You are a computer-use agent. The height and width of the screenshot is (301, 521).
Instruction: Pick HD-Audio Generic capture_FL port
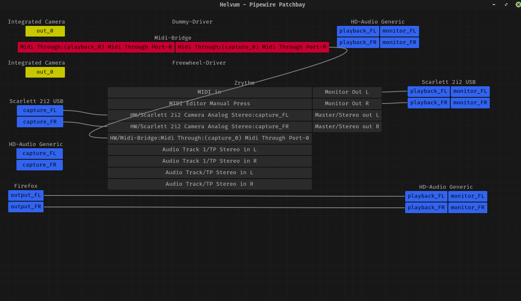point(39,154)
